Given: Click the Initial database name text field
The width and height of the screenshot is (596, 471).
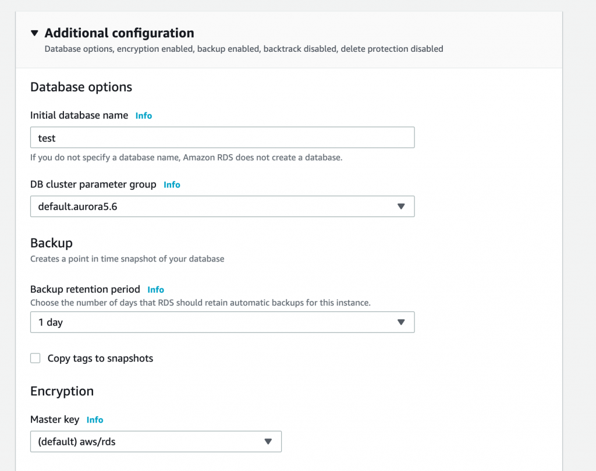Looking at the screenshot, I should 222,137.
